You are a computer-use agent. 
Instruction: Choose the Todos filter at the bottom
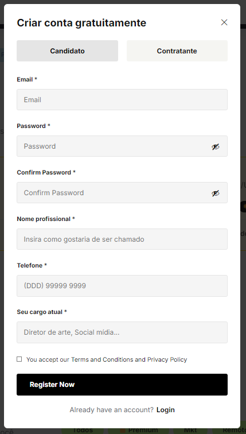coord(83,431)
